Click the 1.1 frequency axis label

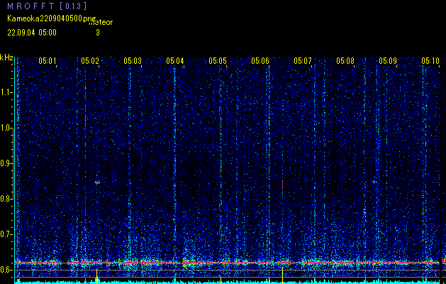(x=6, y=92)
